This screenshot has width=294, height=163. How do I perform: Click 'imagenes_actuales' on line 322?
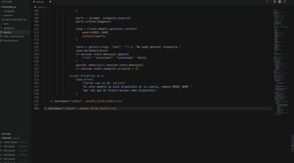[x=117, y=69]
